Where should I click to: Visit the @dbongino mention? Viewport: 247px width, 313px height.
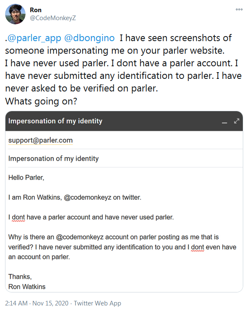pos(89,38)
